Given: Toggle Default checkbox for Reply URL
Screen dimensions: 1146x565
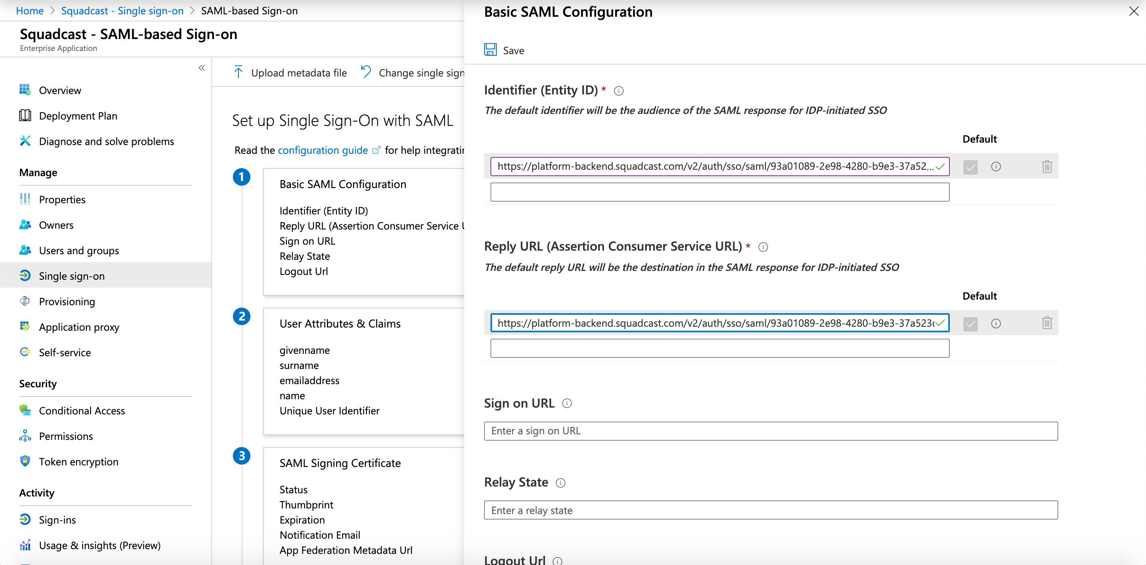Looking at the screenshot, I should 970,324.
